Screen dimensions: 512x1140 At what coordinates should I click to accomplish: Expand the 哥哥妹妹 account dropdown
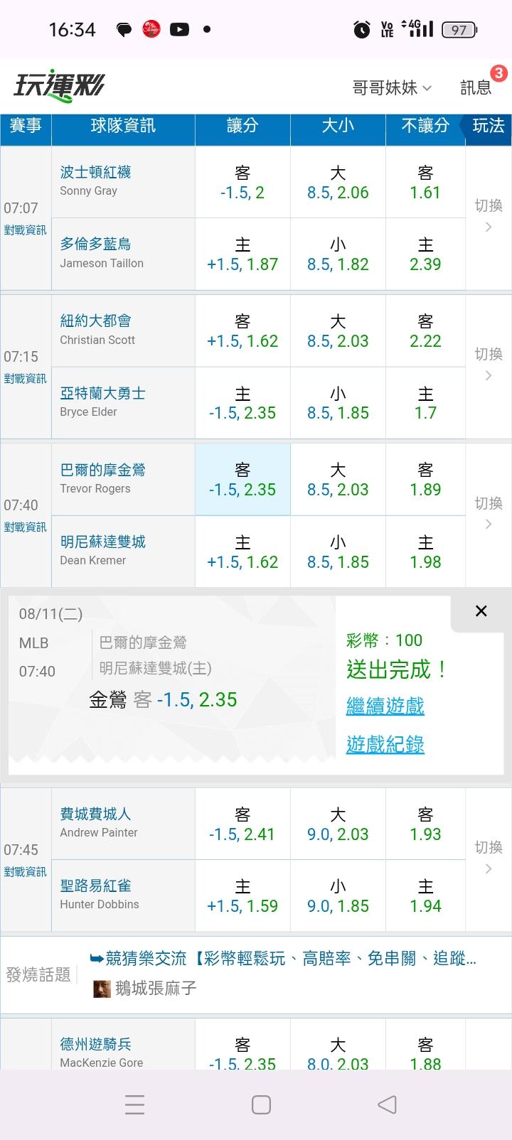tap(392, 87)
